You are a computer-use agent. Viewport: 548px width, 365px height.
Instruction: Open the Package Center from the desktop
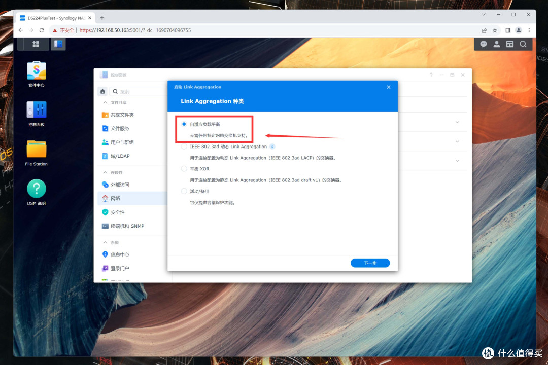36,71
